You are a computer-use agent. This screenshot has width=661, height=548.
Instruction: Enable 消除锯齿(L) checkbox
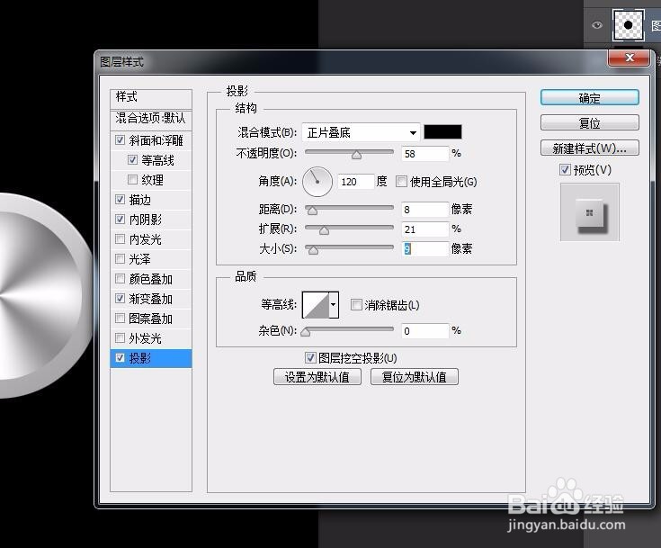click(356, 304)
